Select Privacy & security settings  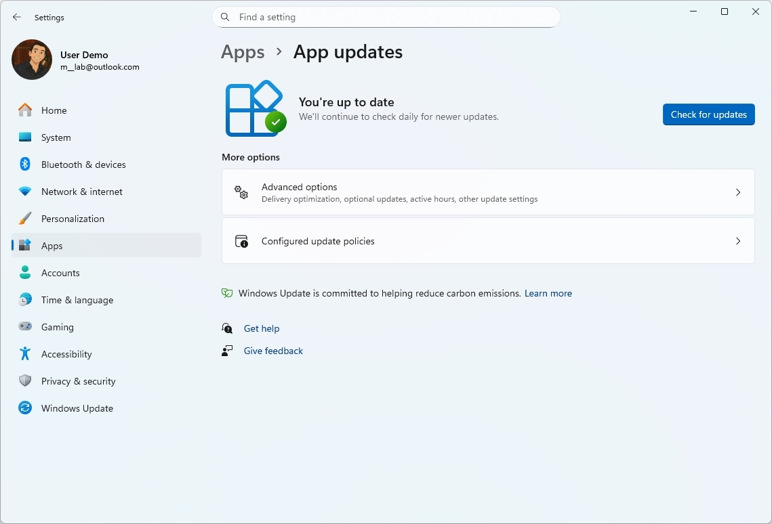tap(78, 381)
